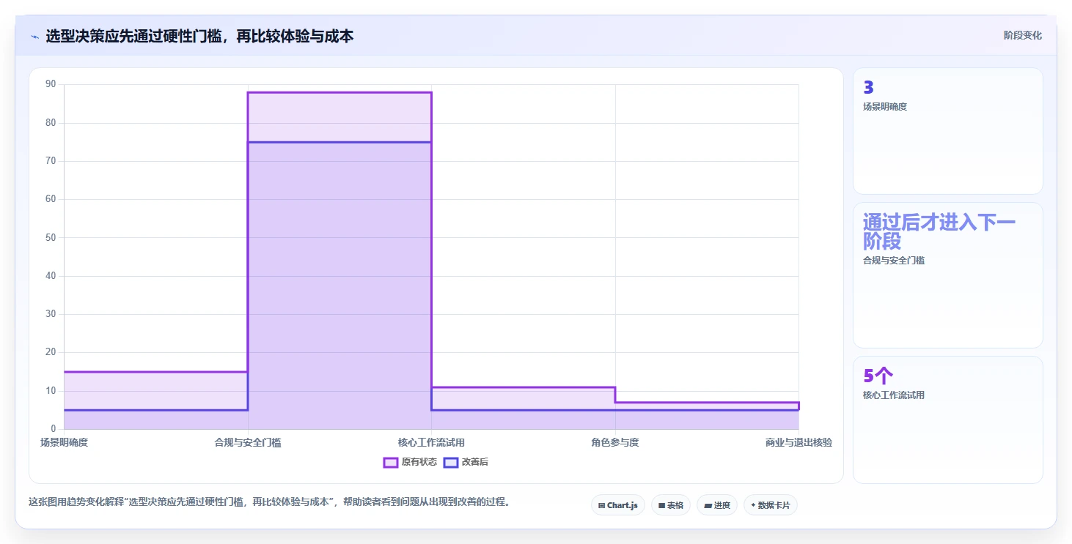
Task: Select the 进度 chip
Action: tap(716, 505)
